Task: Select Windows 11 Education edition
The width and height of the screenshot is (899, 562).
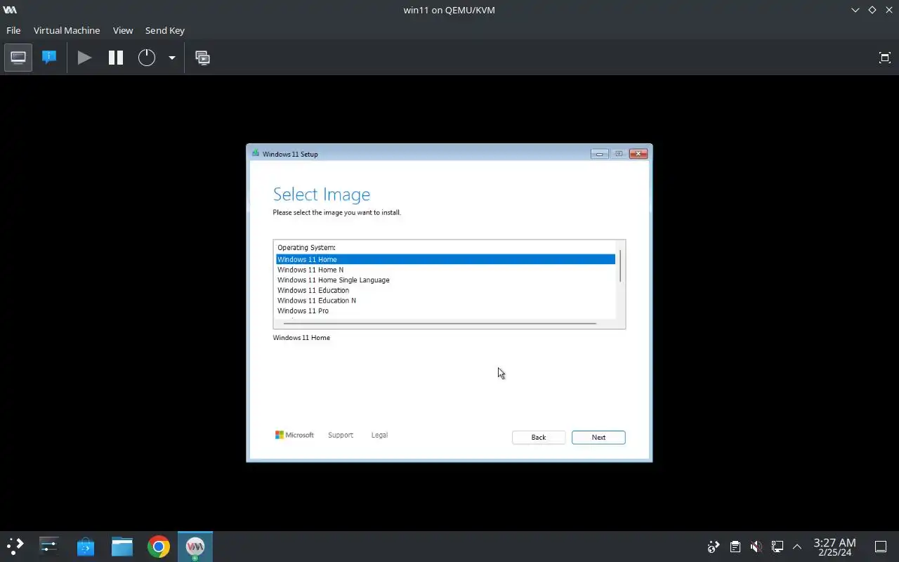Action: pyautogui.click(x=445, y=290)
